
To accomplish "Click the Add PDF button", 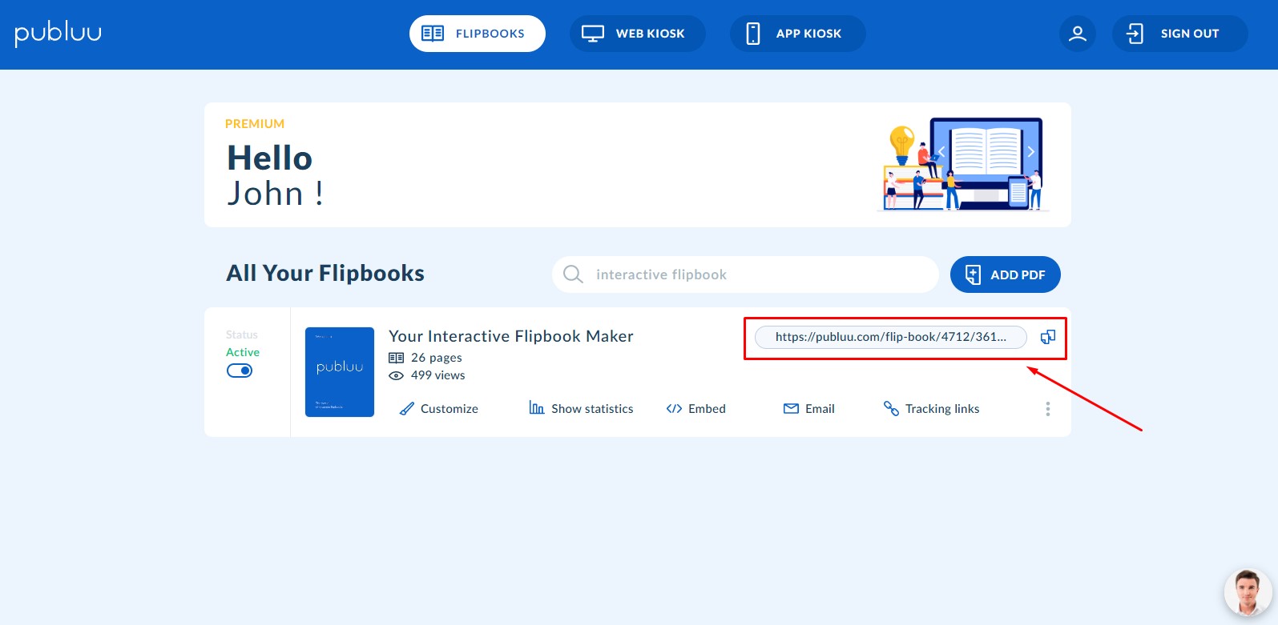I will coord(1005,274).
